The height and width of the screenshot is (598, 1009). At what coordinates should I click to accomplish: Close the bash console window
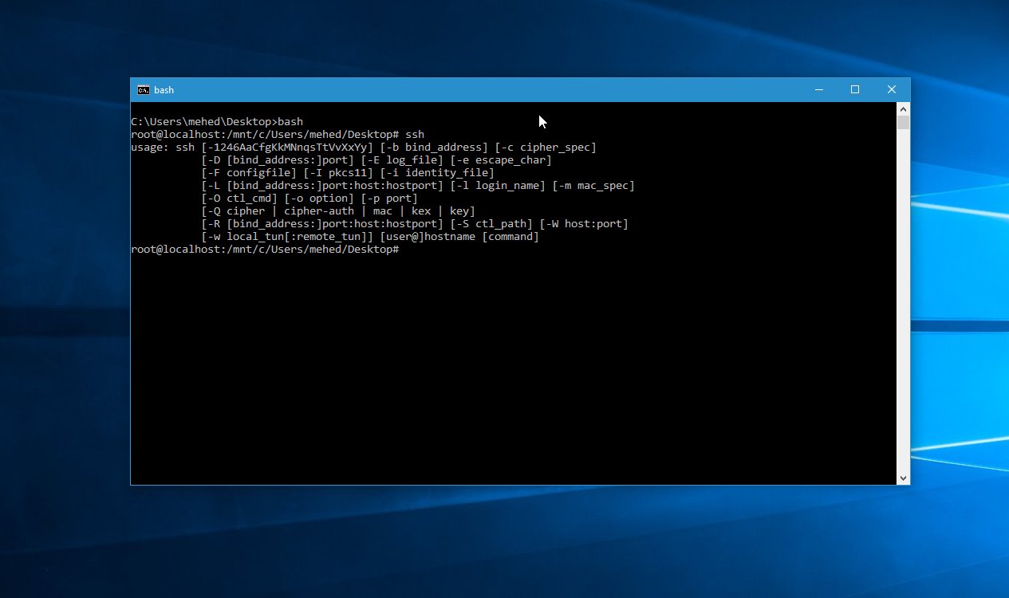pyautogui.click(x=892, y=90)
